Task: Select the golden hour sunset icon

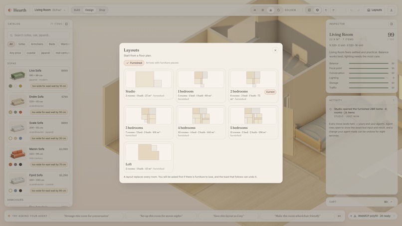Action: click(x=270, y=10)
